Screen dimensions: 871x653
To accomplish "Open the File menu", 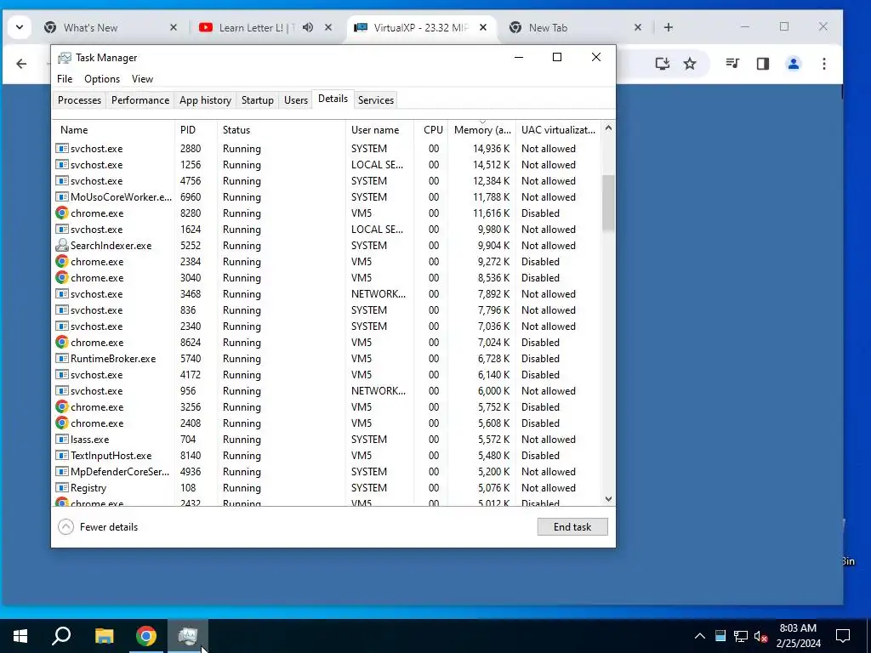I will (65, 79).
